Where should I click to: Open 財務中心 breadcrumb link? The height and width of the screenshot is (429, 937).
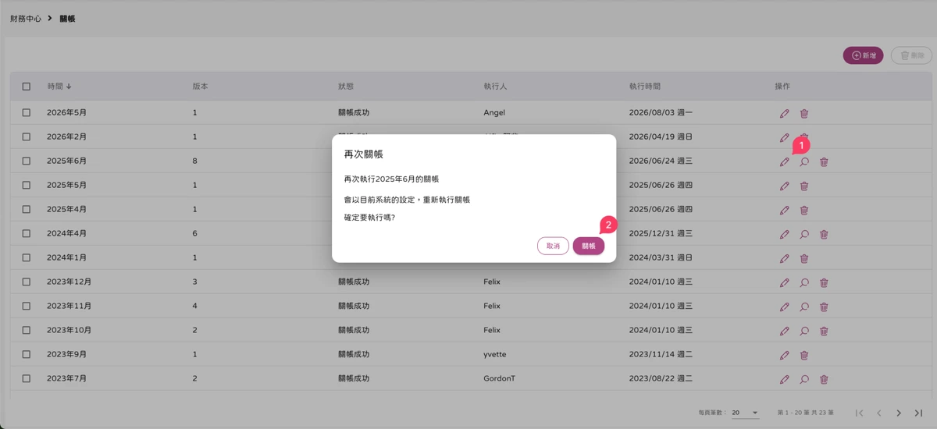coord(26,18)
